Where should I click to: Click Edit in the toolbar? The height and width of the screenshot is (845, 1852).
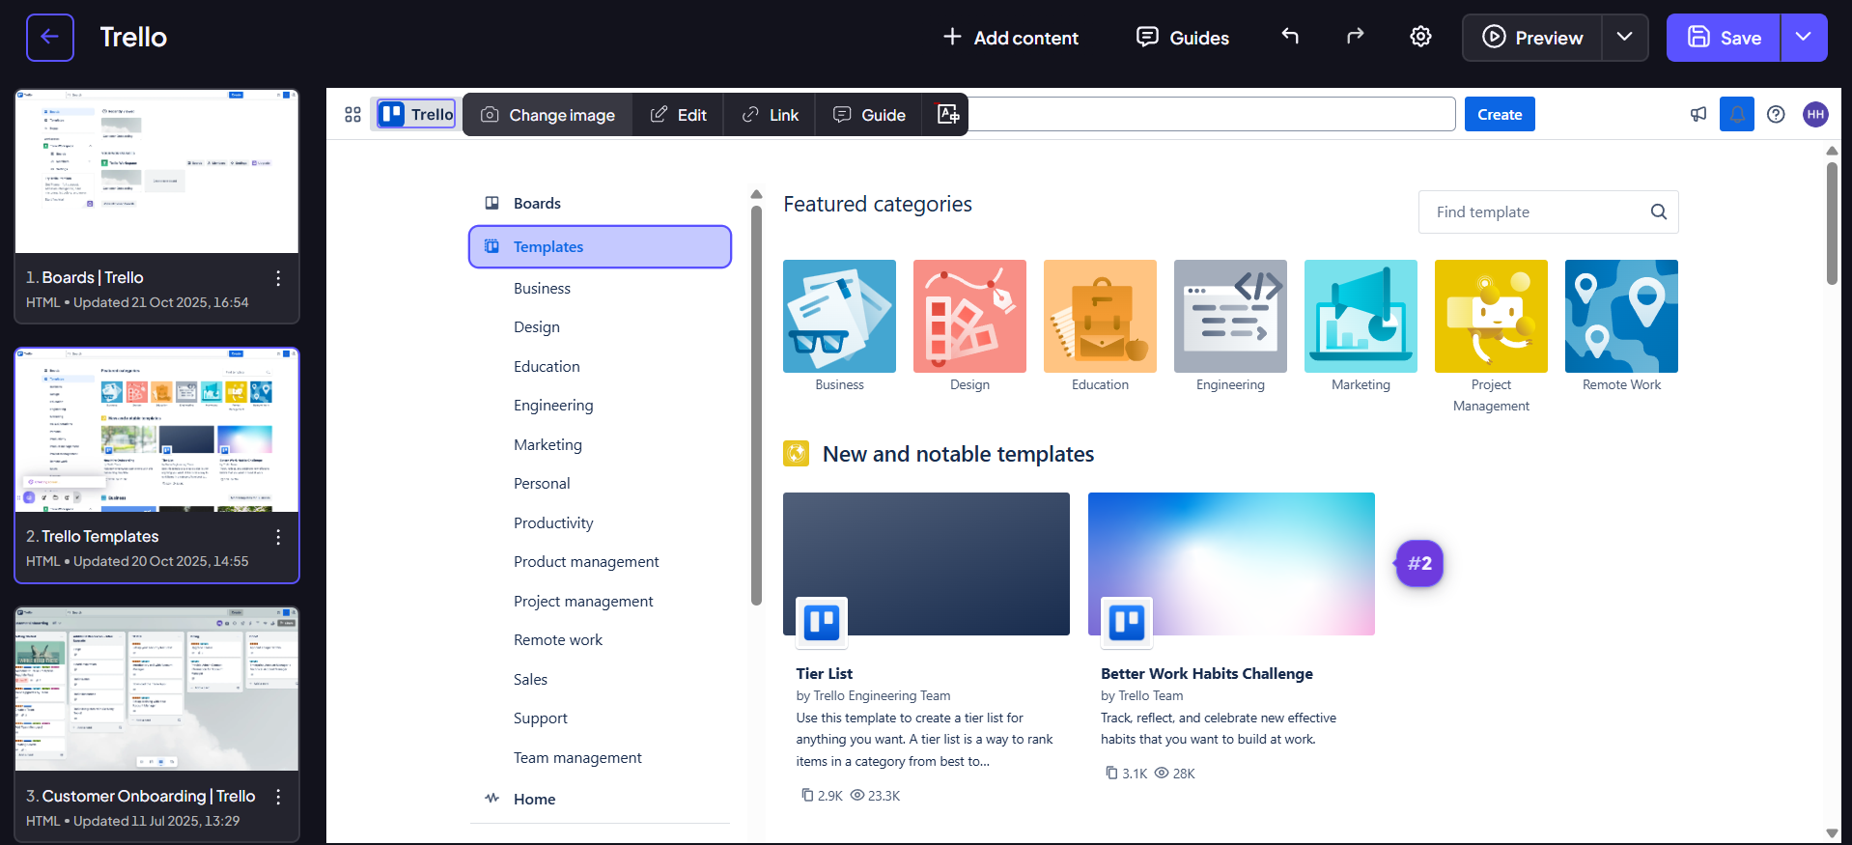pos(678,115)
